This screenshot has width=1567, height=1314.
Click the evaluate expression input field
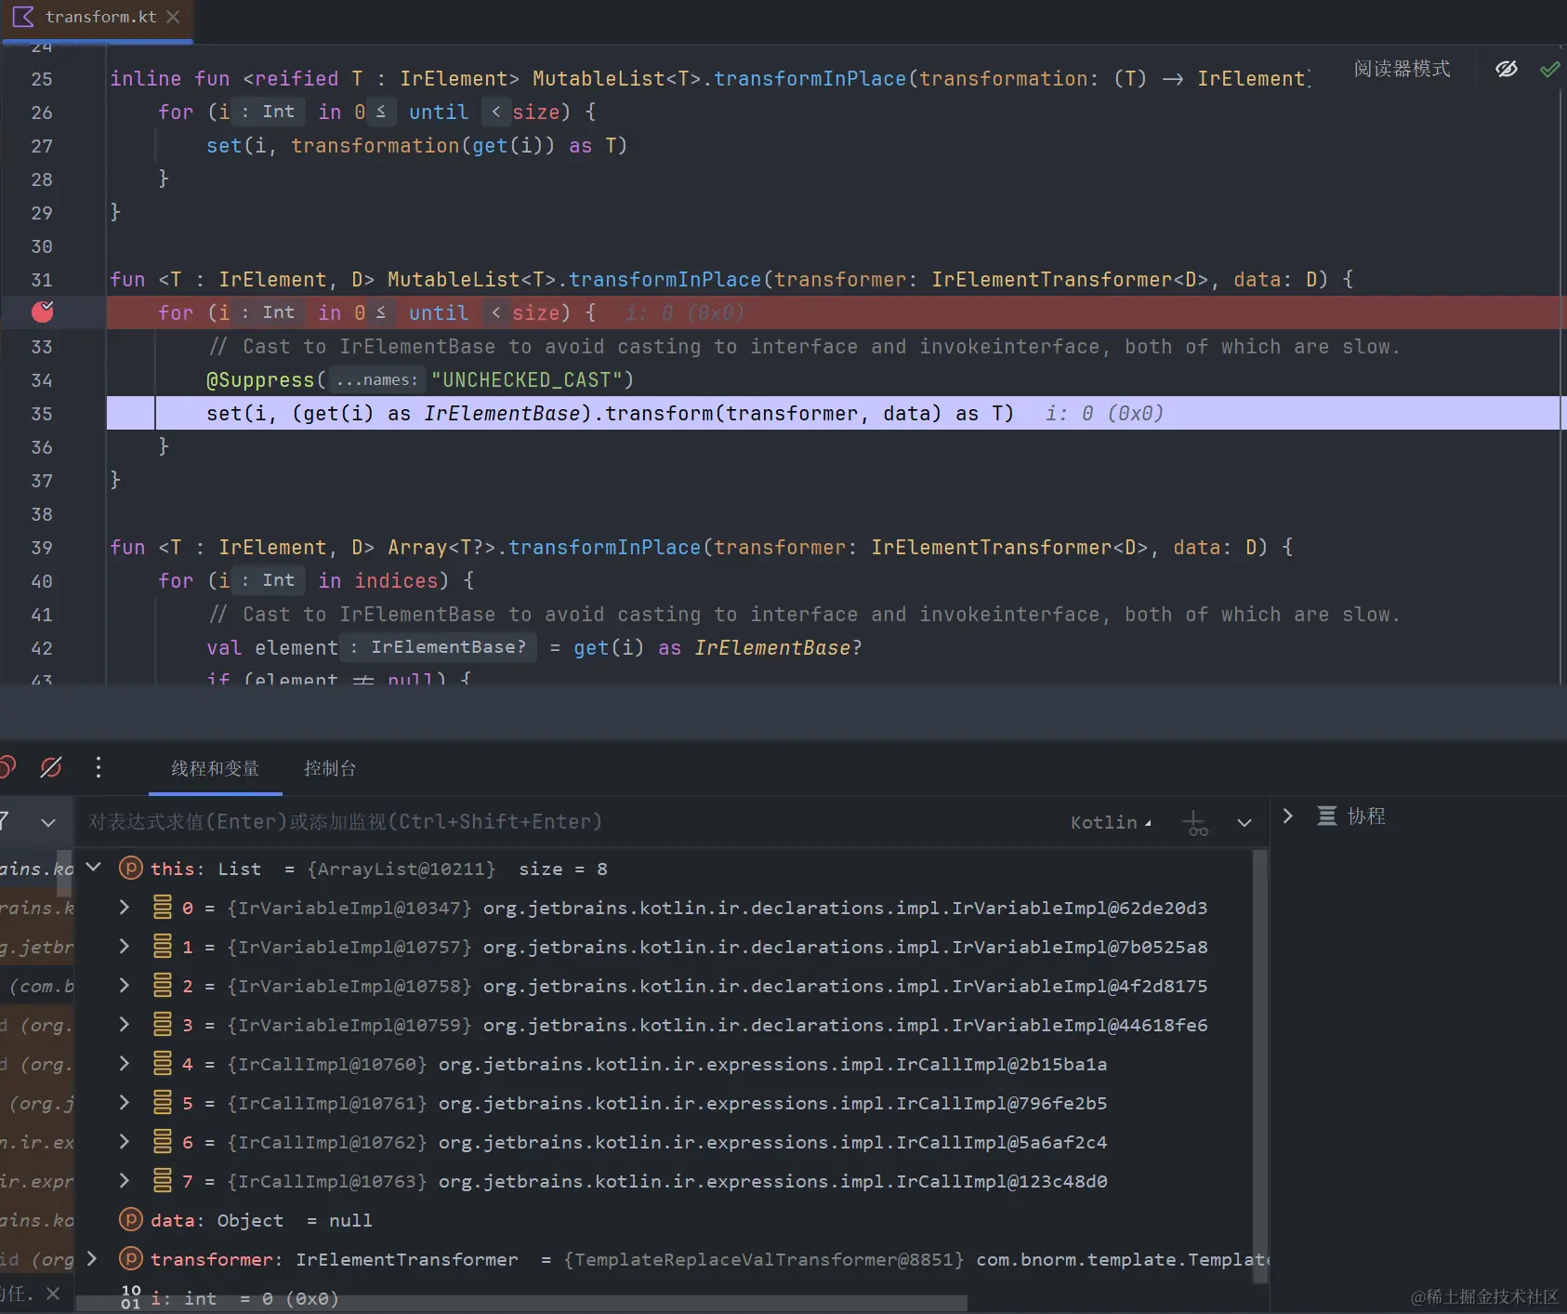(x=567, y=822)
